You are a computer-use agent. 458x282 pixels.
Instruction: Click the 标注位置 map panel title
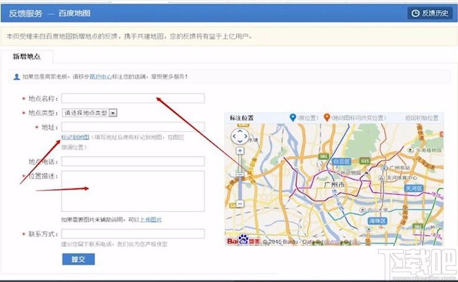point(241,118)
